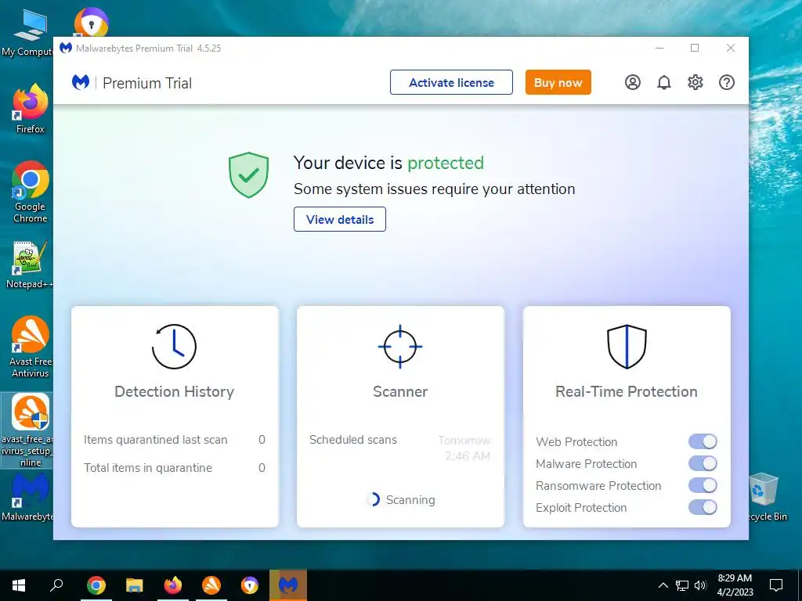Viewport: 802px width, 601px height.
Task: Click the Items quarantined last scan row
Action: (175, 440)
